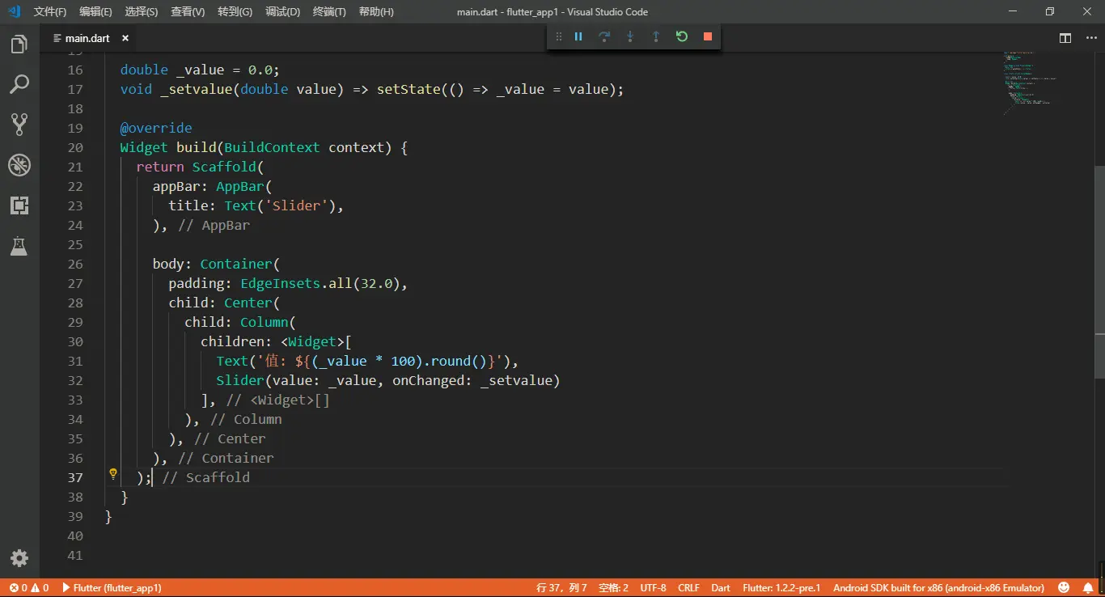1105x597 pixels.
Task: Open the 终端(T) menu
Action: click(x=329, y=12)
